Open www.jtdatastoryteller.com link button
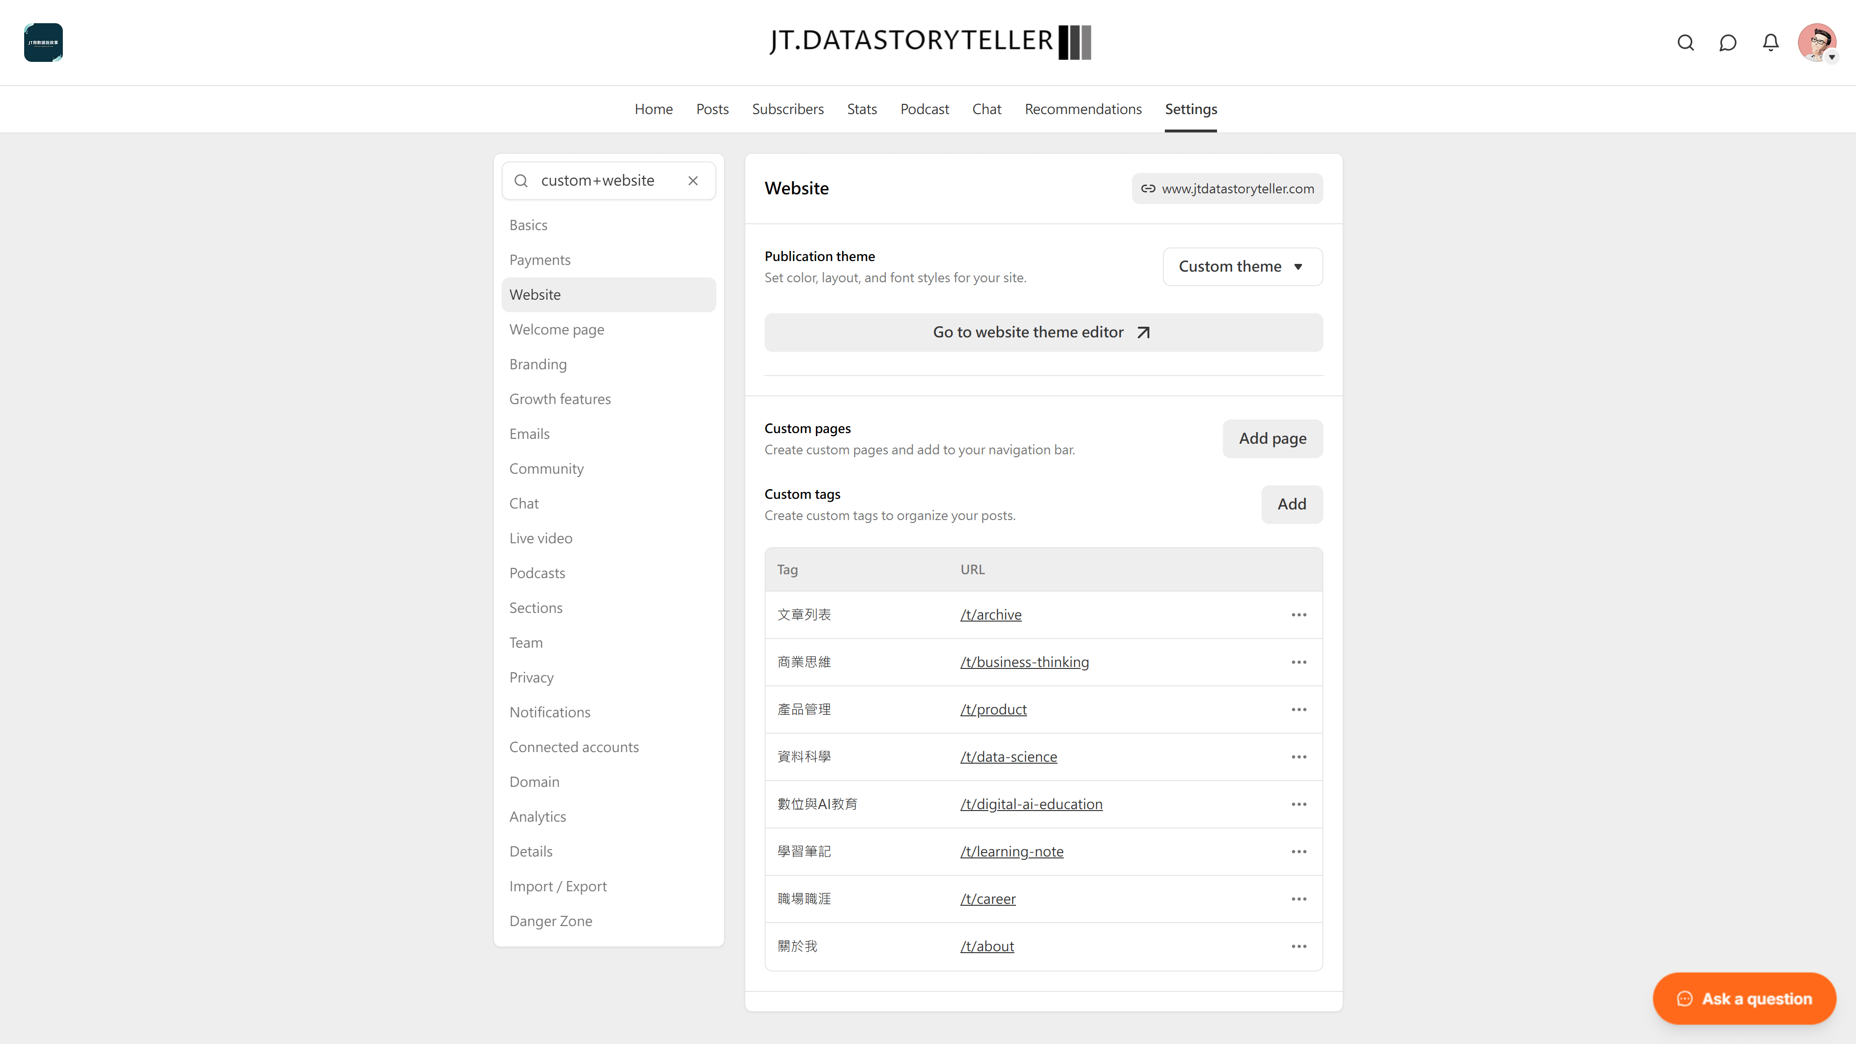 click(x=1227, y=189)
